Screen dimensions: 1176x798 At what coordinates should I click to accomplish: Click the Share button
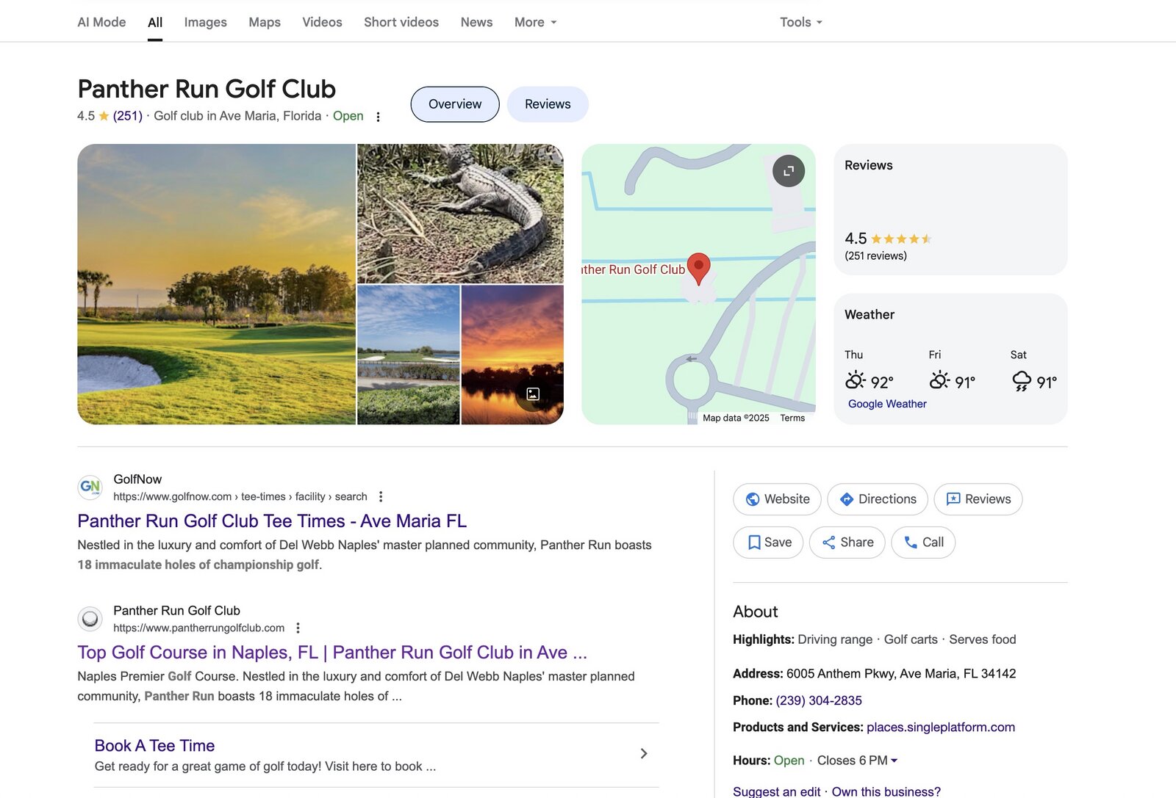click(x=847, y=543)
